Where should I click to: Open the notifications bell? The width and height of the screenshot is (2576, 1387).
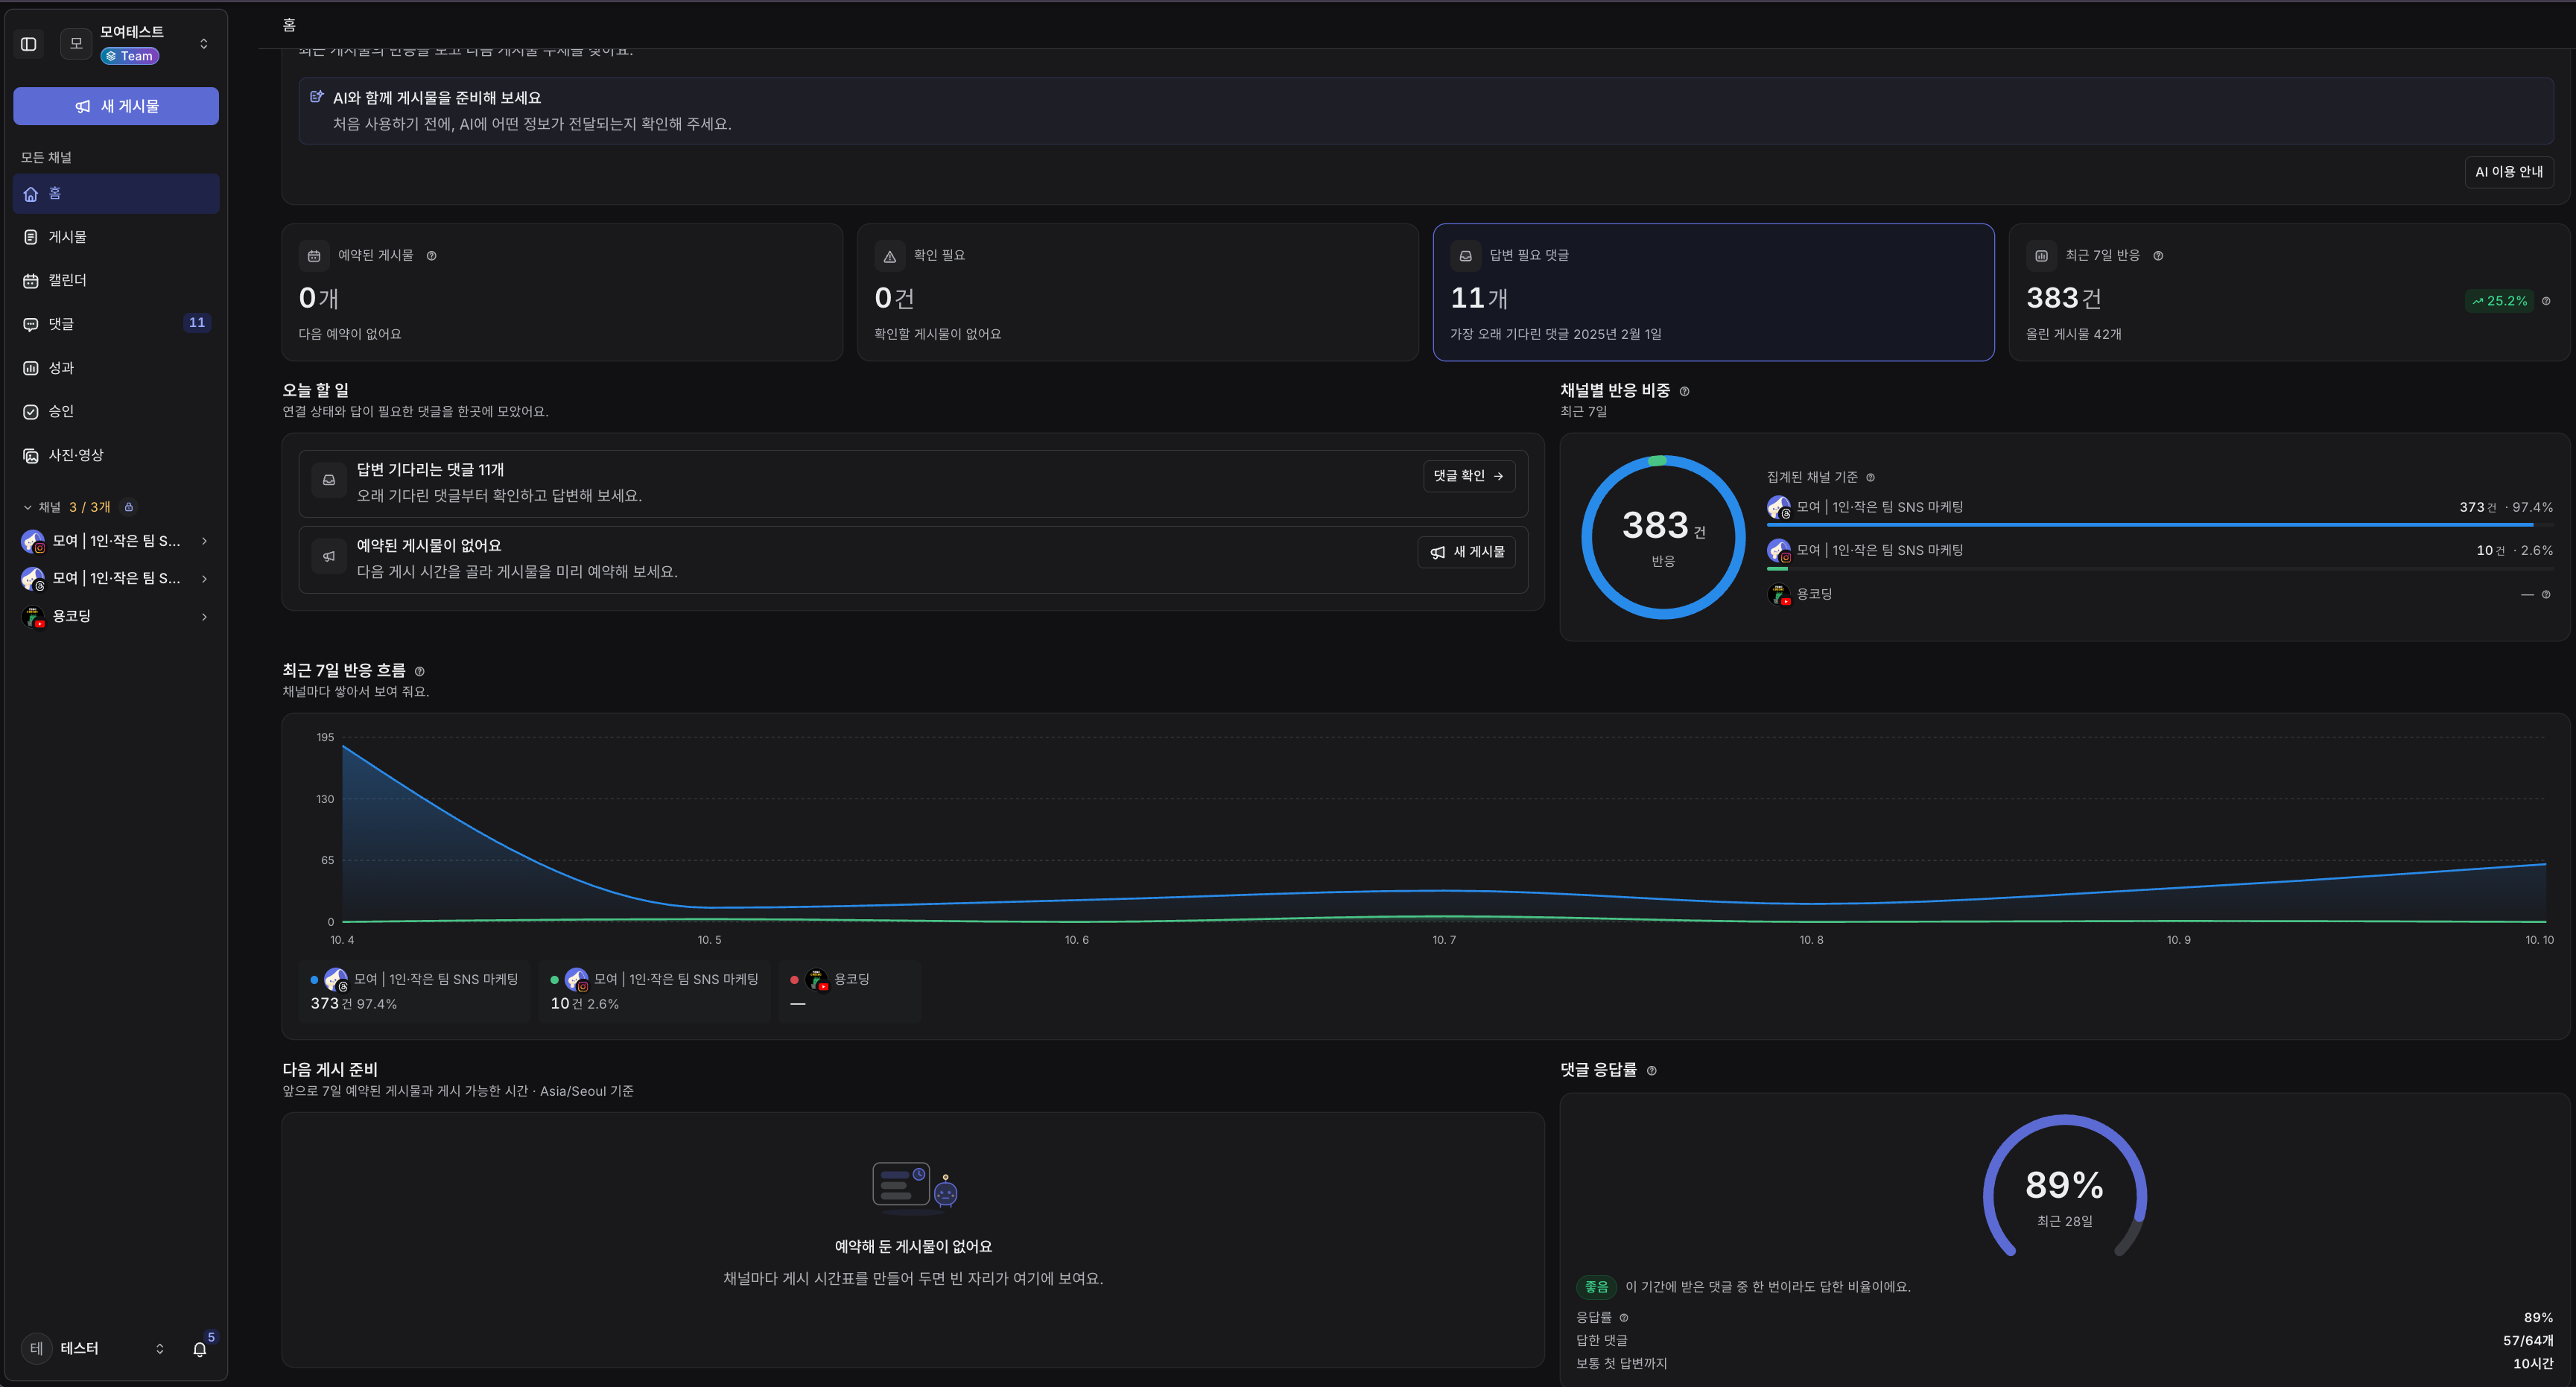[x=200, y=1349]
